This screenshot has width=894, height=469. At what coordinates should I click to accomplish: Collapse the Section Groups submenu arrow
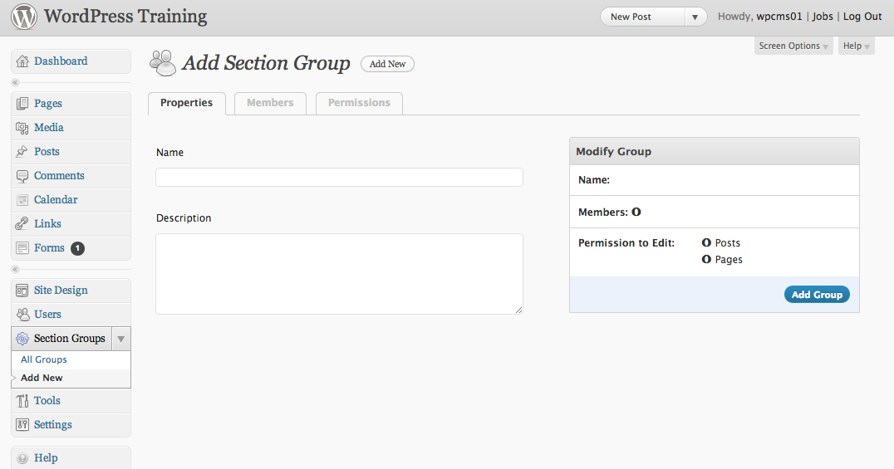coord(120,339)
